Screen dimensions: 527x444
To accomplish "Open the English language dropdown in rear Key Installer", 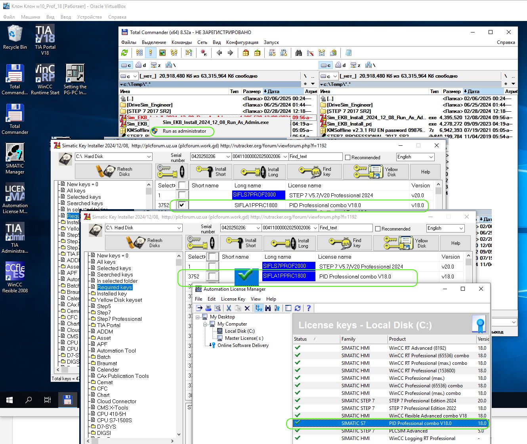I will coord(431,157).
